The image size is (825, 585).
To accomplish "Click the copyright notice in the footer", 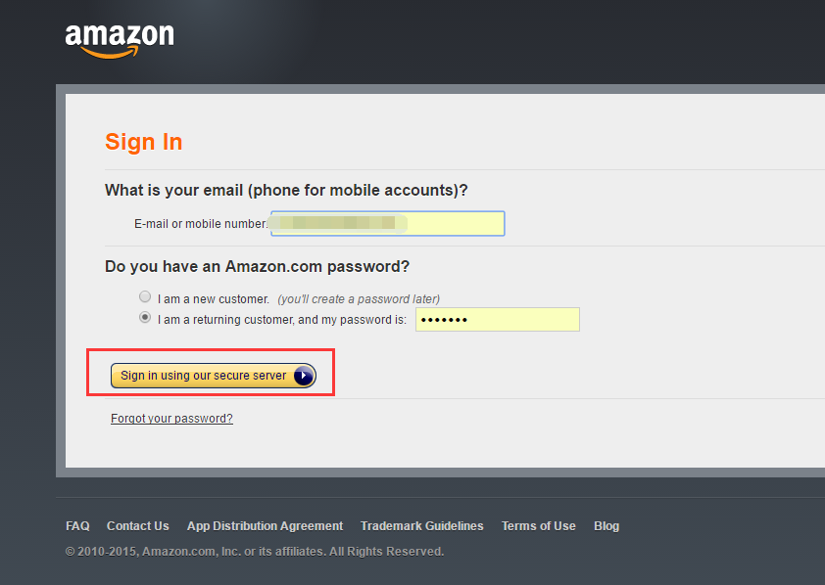I will click(x=255, y=552).
